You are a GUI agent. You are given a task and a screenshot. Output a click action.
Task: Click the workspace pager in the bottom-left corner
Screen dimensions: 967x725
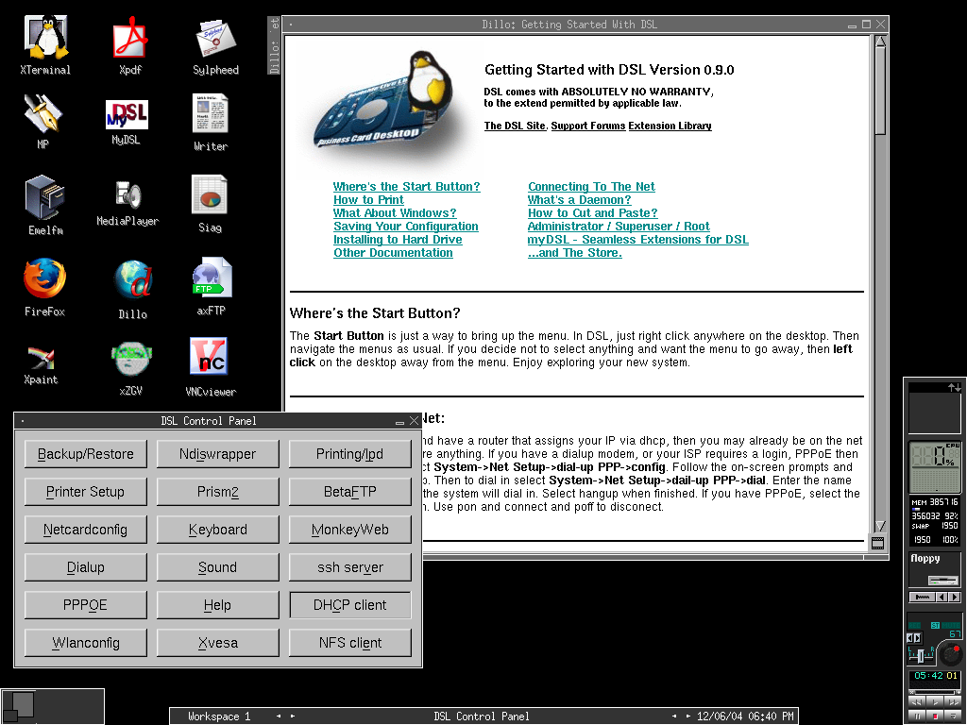pos(53,706)
